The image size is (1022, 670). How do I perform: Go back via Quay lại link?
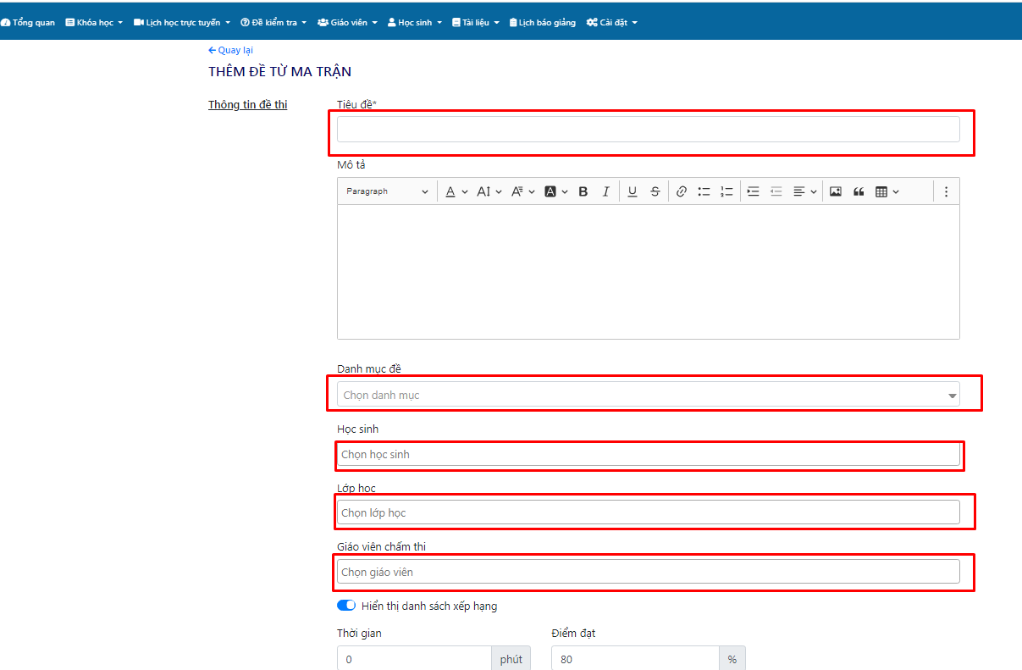[230, 50]
